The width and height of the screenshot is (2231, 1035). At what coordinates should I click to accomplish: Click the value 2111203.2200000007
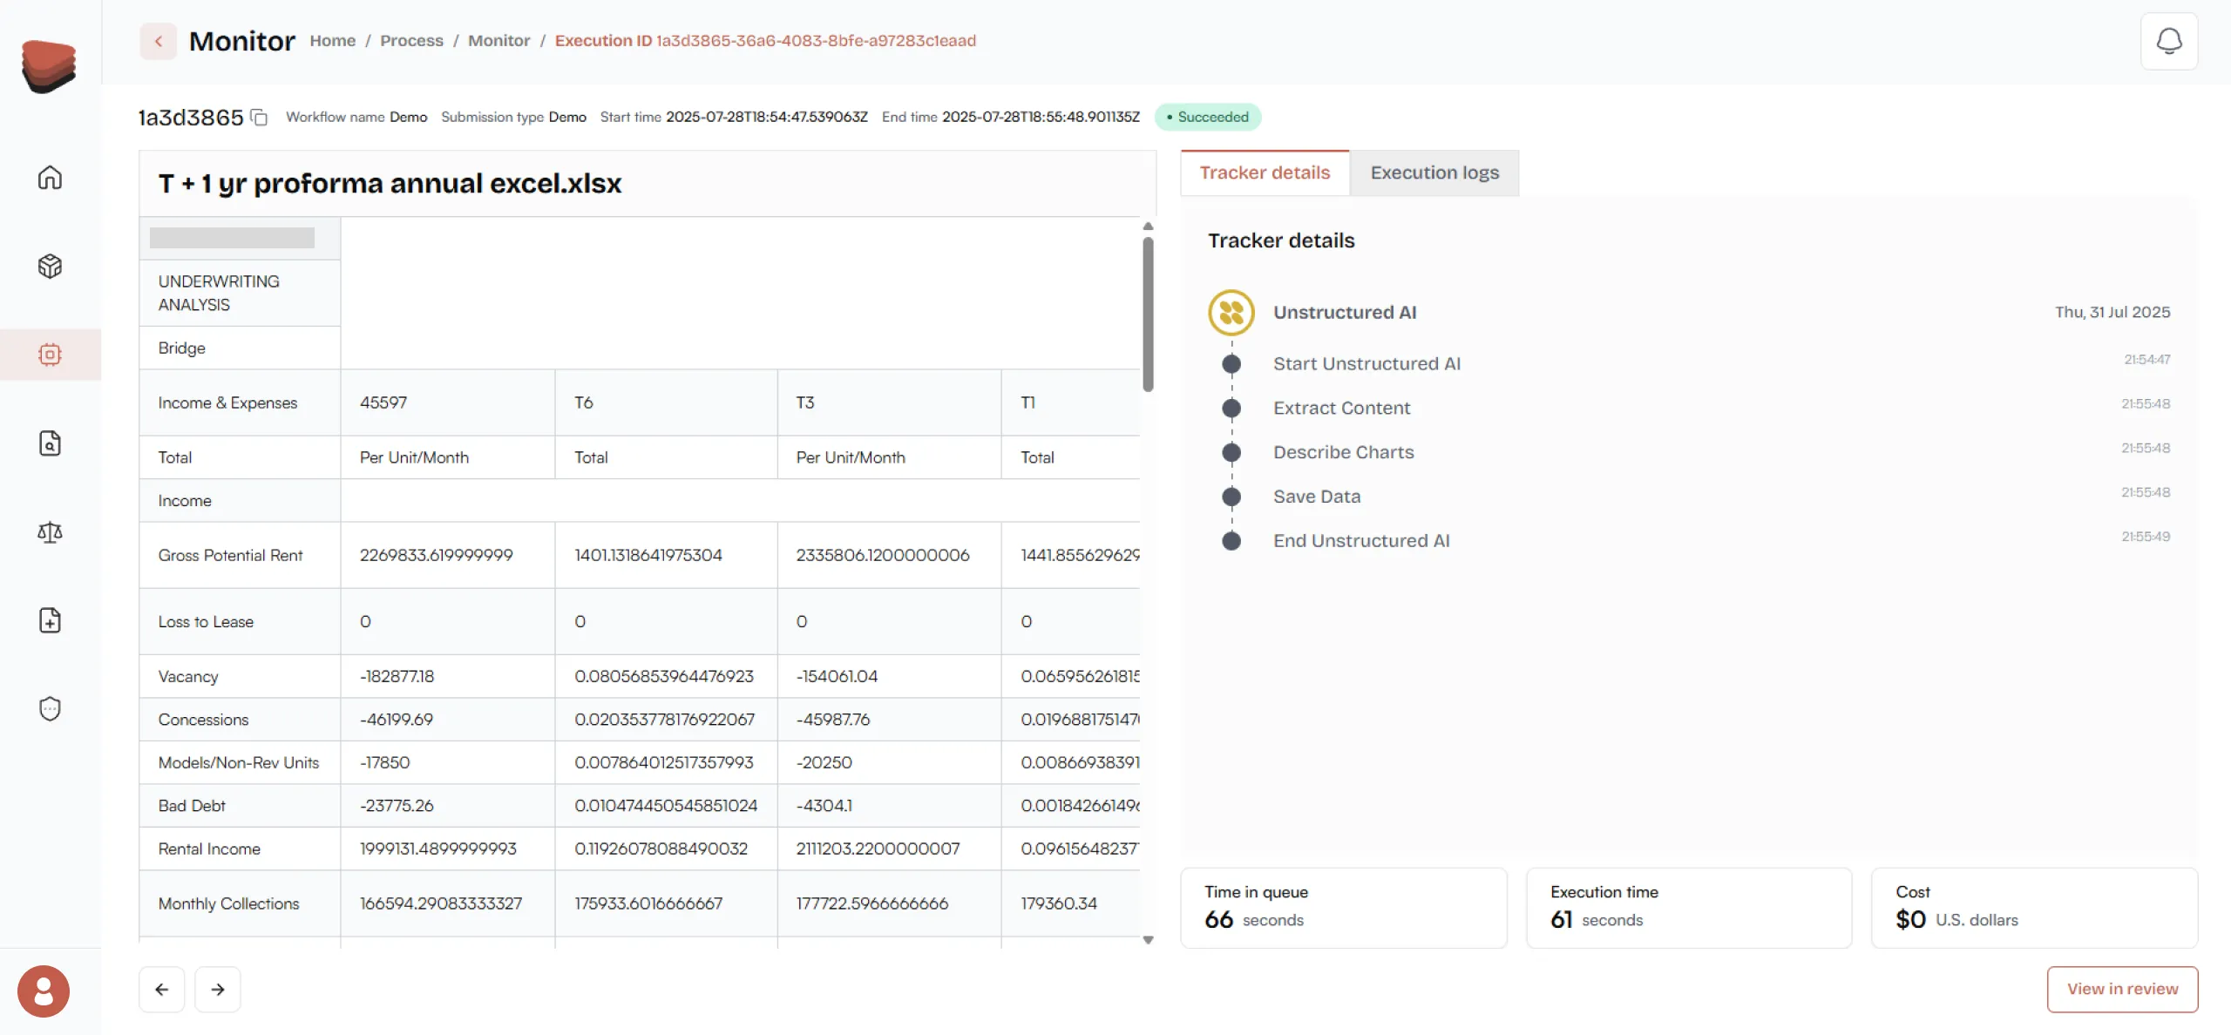[878, 849]
